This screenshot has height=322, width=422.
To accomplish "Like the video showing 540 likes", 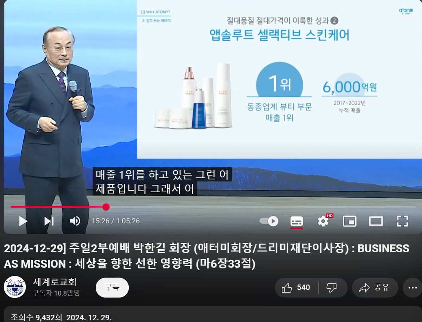I will (x=296, y=288).
